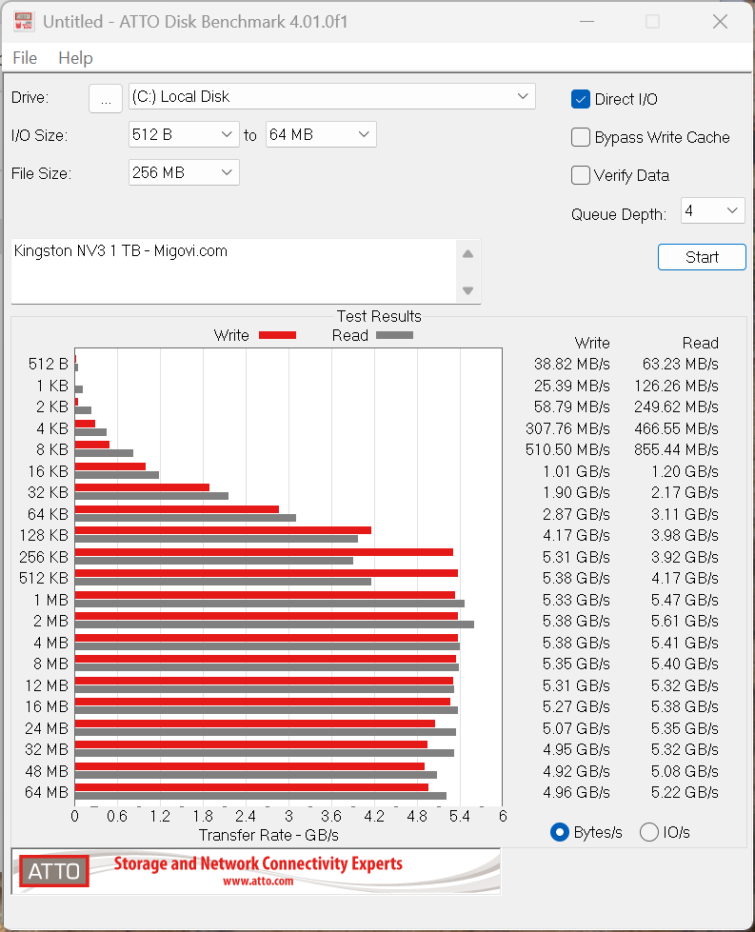This screenshot has height=932, width=755.
Task: Enable Bypass Write Cache checkbox
Action: [x=580, y=137]
